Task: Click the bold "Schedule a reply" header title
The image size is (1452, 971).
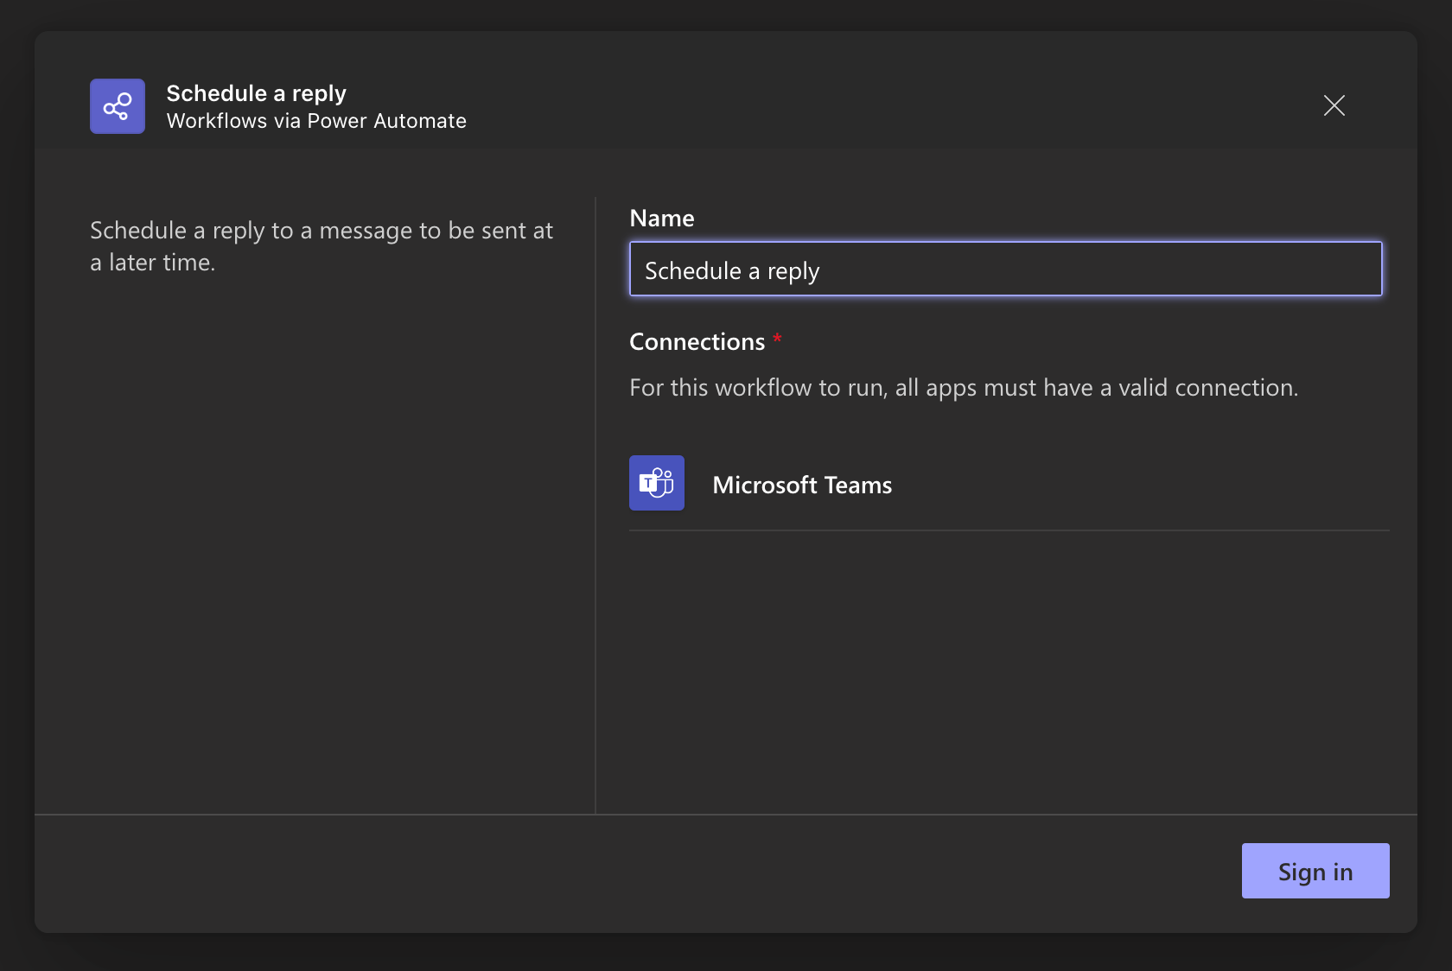Action: point(256,93)
